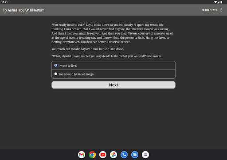Open Show Stats
This screenshot has width=227, height=160.
point(209,10)
